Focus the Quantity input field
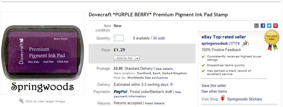This screenshot has height=107, width=283. pos(118,38)
